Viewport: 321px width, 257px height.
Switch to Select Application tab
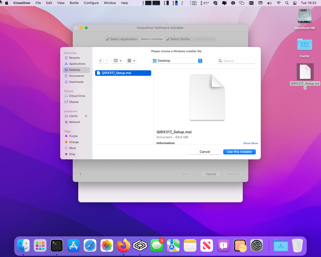coord(122,39)
